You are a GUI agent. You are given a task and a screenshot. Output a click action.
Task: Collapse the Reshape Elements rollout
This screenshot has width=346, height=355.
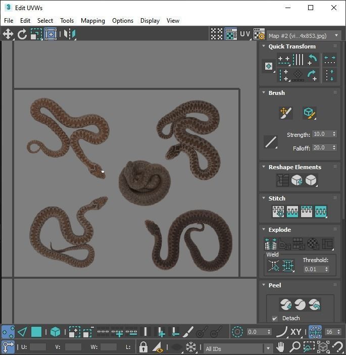click(264, 167)
